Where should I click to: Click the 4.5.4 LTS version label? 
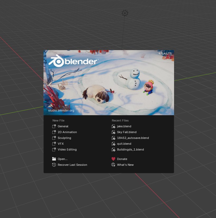[165, 54]
